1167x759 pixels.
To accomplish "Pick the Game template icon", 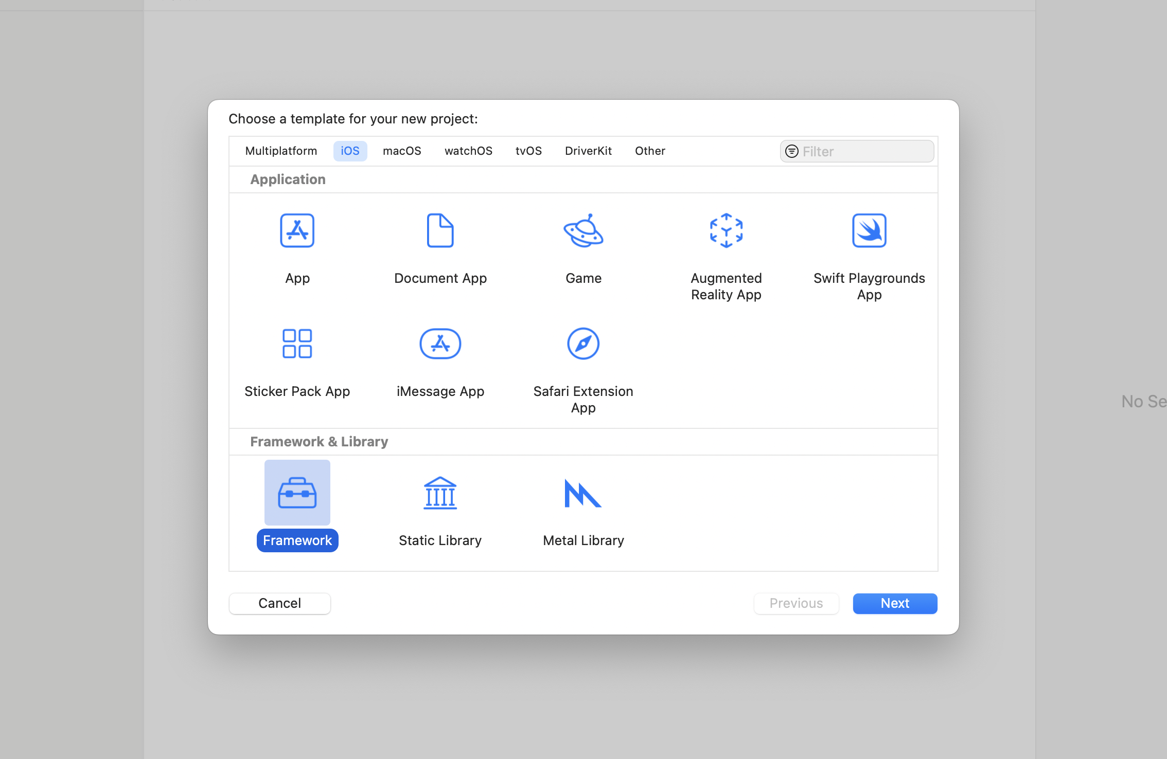I will 583,231.
